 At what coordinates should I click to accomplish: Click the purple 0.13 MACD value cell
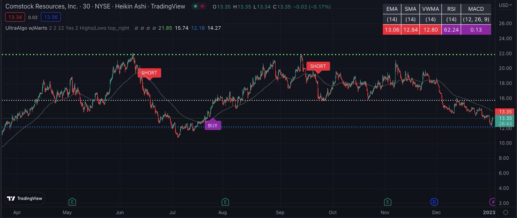click(475, 30)
